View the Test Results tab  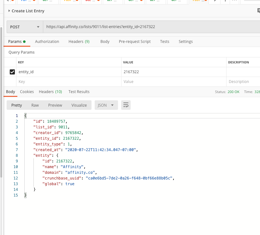[79, 91]
